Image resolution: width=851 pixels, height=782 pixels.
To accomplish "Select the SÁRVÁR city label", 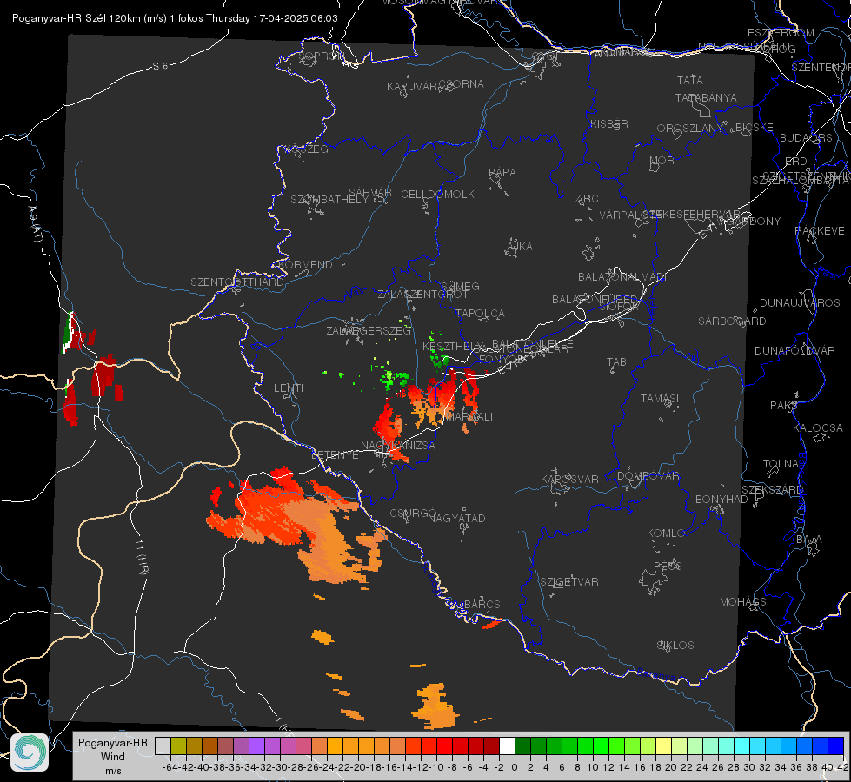I will click(370, 193).
